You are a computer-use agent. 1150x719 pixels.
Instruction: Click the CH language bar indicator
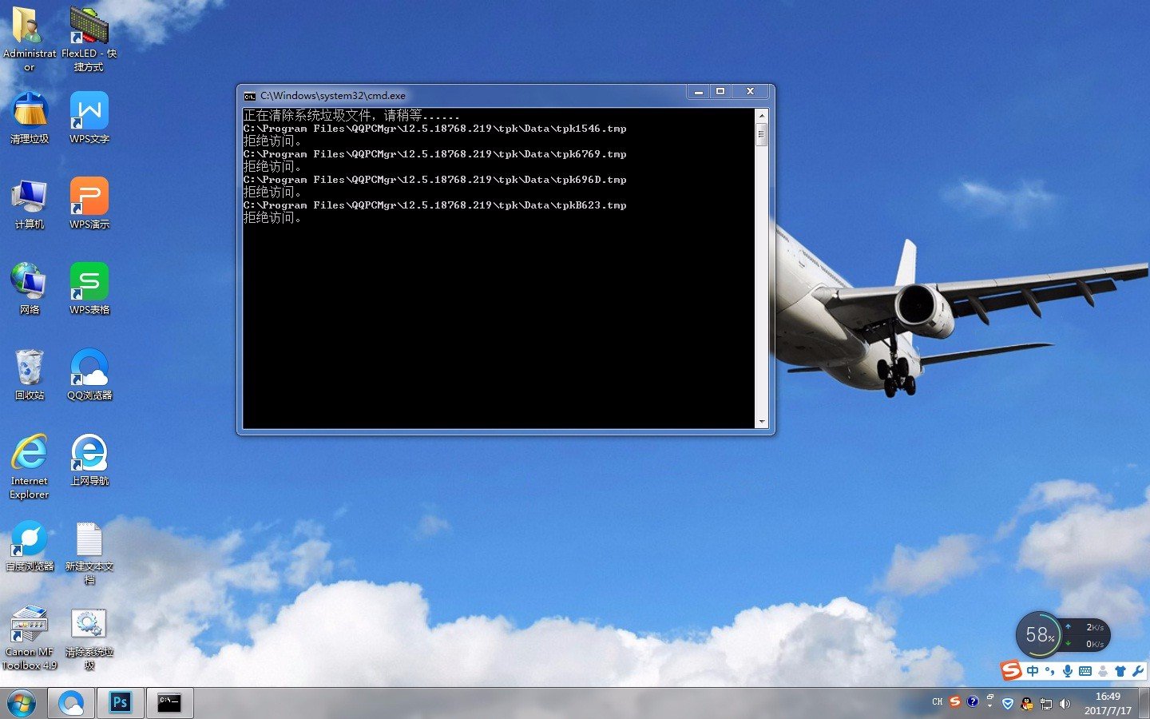pyautogui.click(x=937, y=702)
